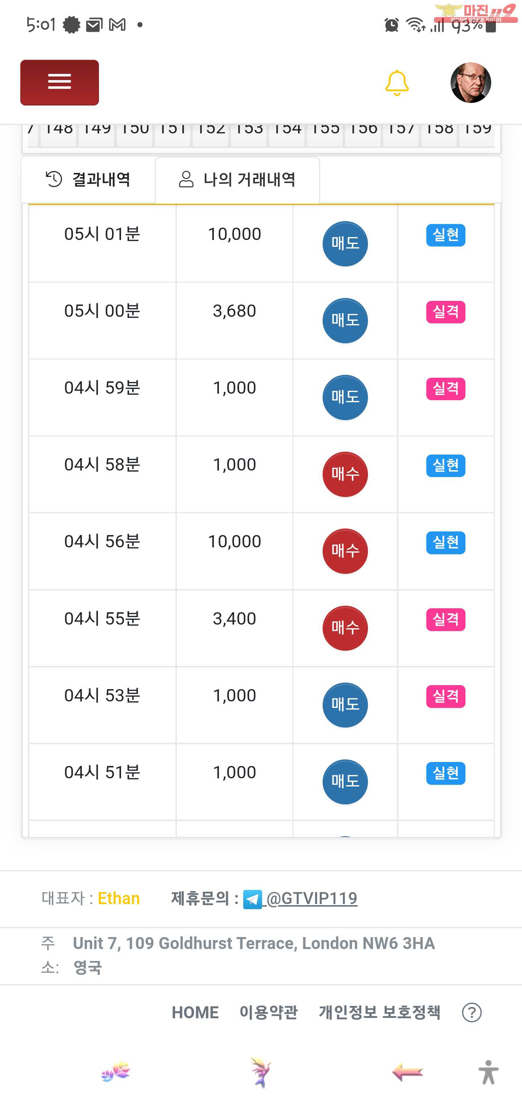522x1102 pixels.
Task: Tap the winged figure icon
Action: coord(261,1072)
